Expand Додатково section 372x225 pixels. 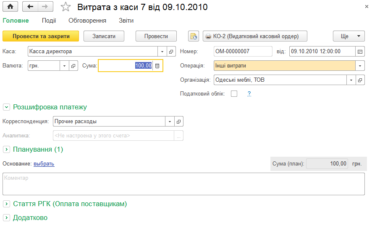[6, 217]
